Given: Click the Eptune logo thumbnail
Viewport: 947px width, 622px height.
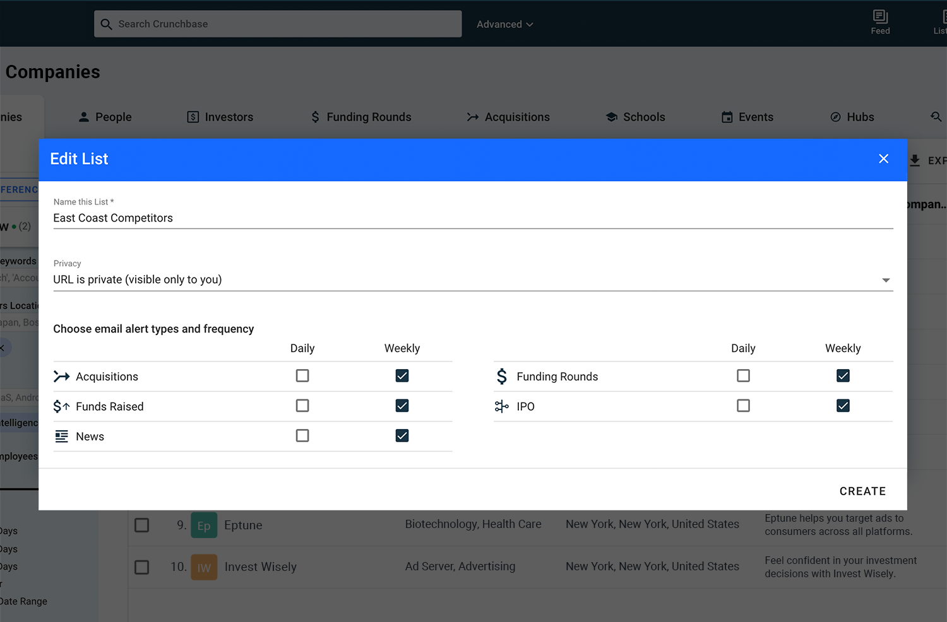Looking at the screenshot, I should pyautogui.click(x=204, y=525).
